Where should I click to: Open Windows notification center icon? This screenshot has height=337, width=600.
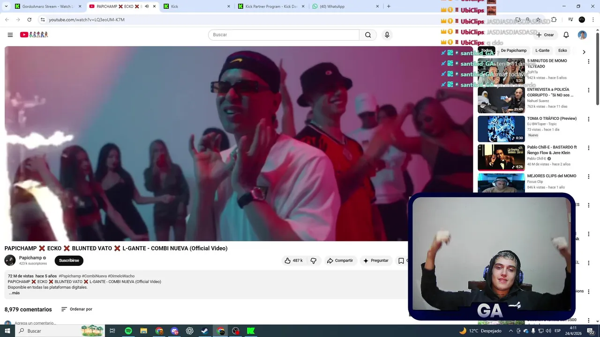click(x=592, y=331)
